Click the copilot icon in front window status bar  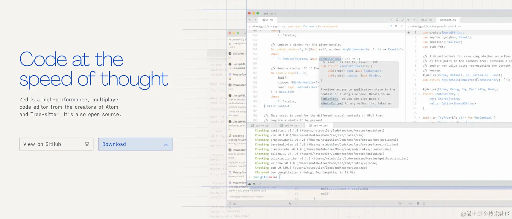(254, 184)
